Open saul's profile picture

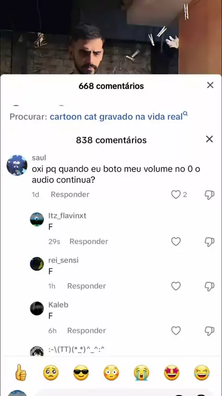point(17,165)
